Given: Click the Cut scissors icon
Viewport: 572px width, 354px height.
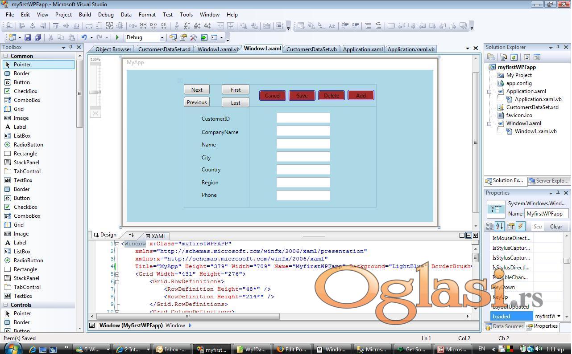Looking at the screenshot, I should (x=50, y=38).
